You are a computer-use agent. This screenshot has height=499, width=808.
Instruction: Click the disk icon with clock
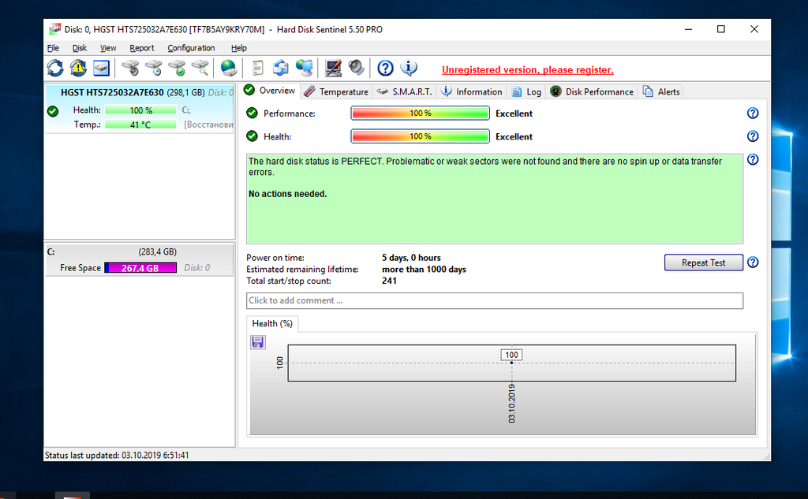tap(154, 68)
